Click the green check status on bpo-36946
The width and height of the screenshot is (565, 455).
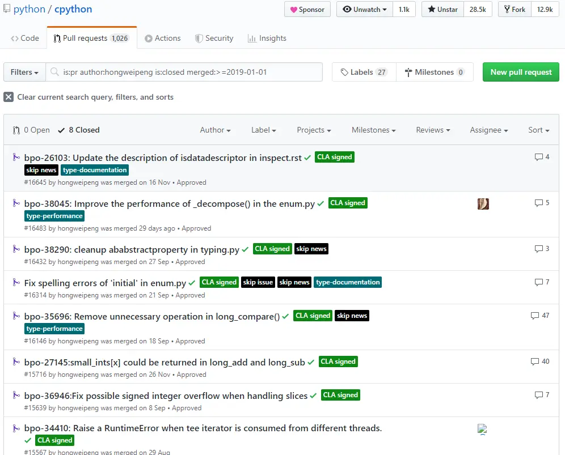pyautogui.click(x=313, y=396)
